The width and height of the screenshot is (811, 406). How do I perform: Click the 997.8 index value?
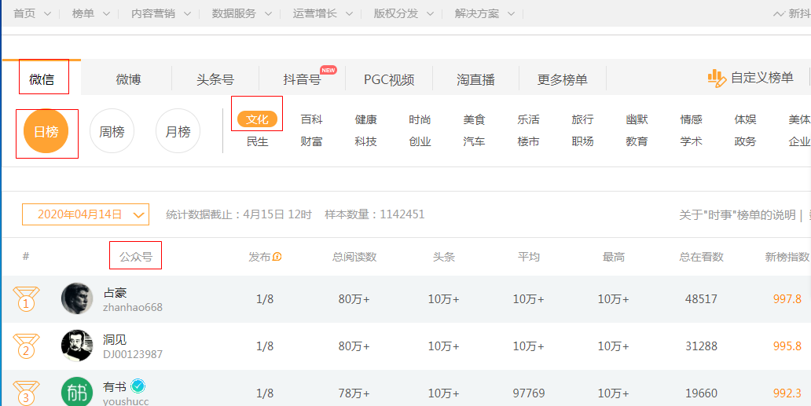[x=787, y=298]
